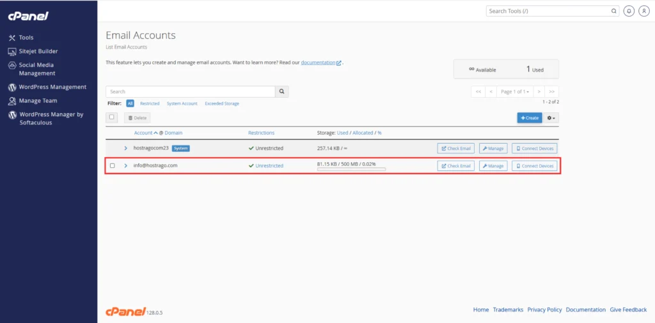The width and height of the screenshot is (655, 323).
Task: Go to WordPress Management
Action: pyautogui.click(x=52, y=87)
